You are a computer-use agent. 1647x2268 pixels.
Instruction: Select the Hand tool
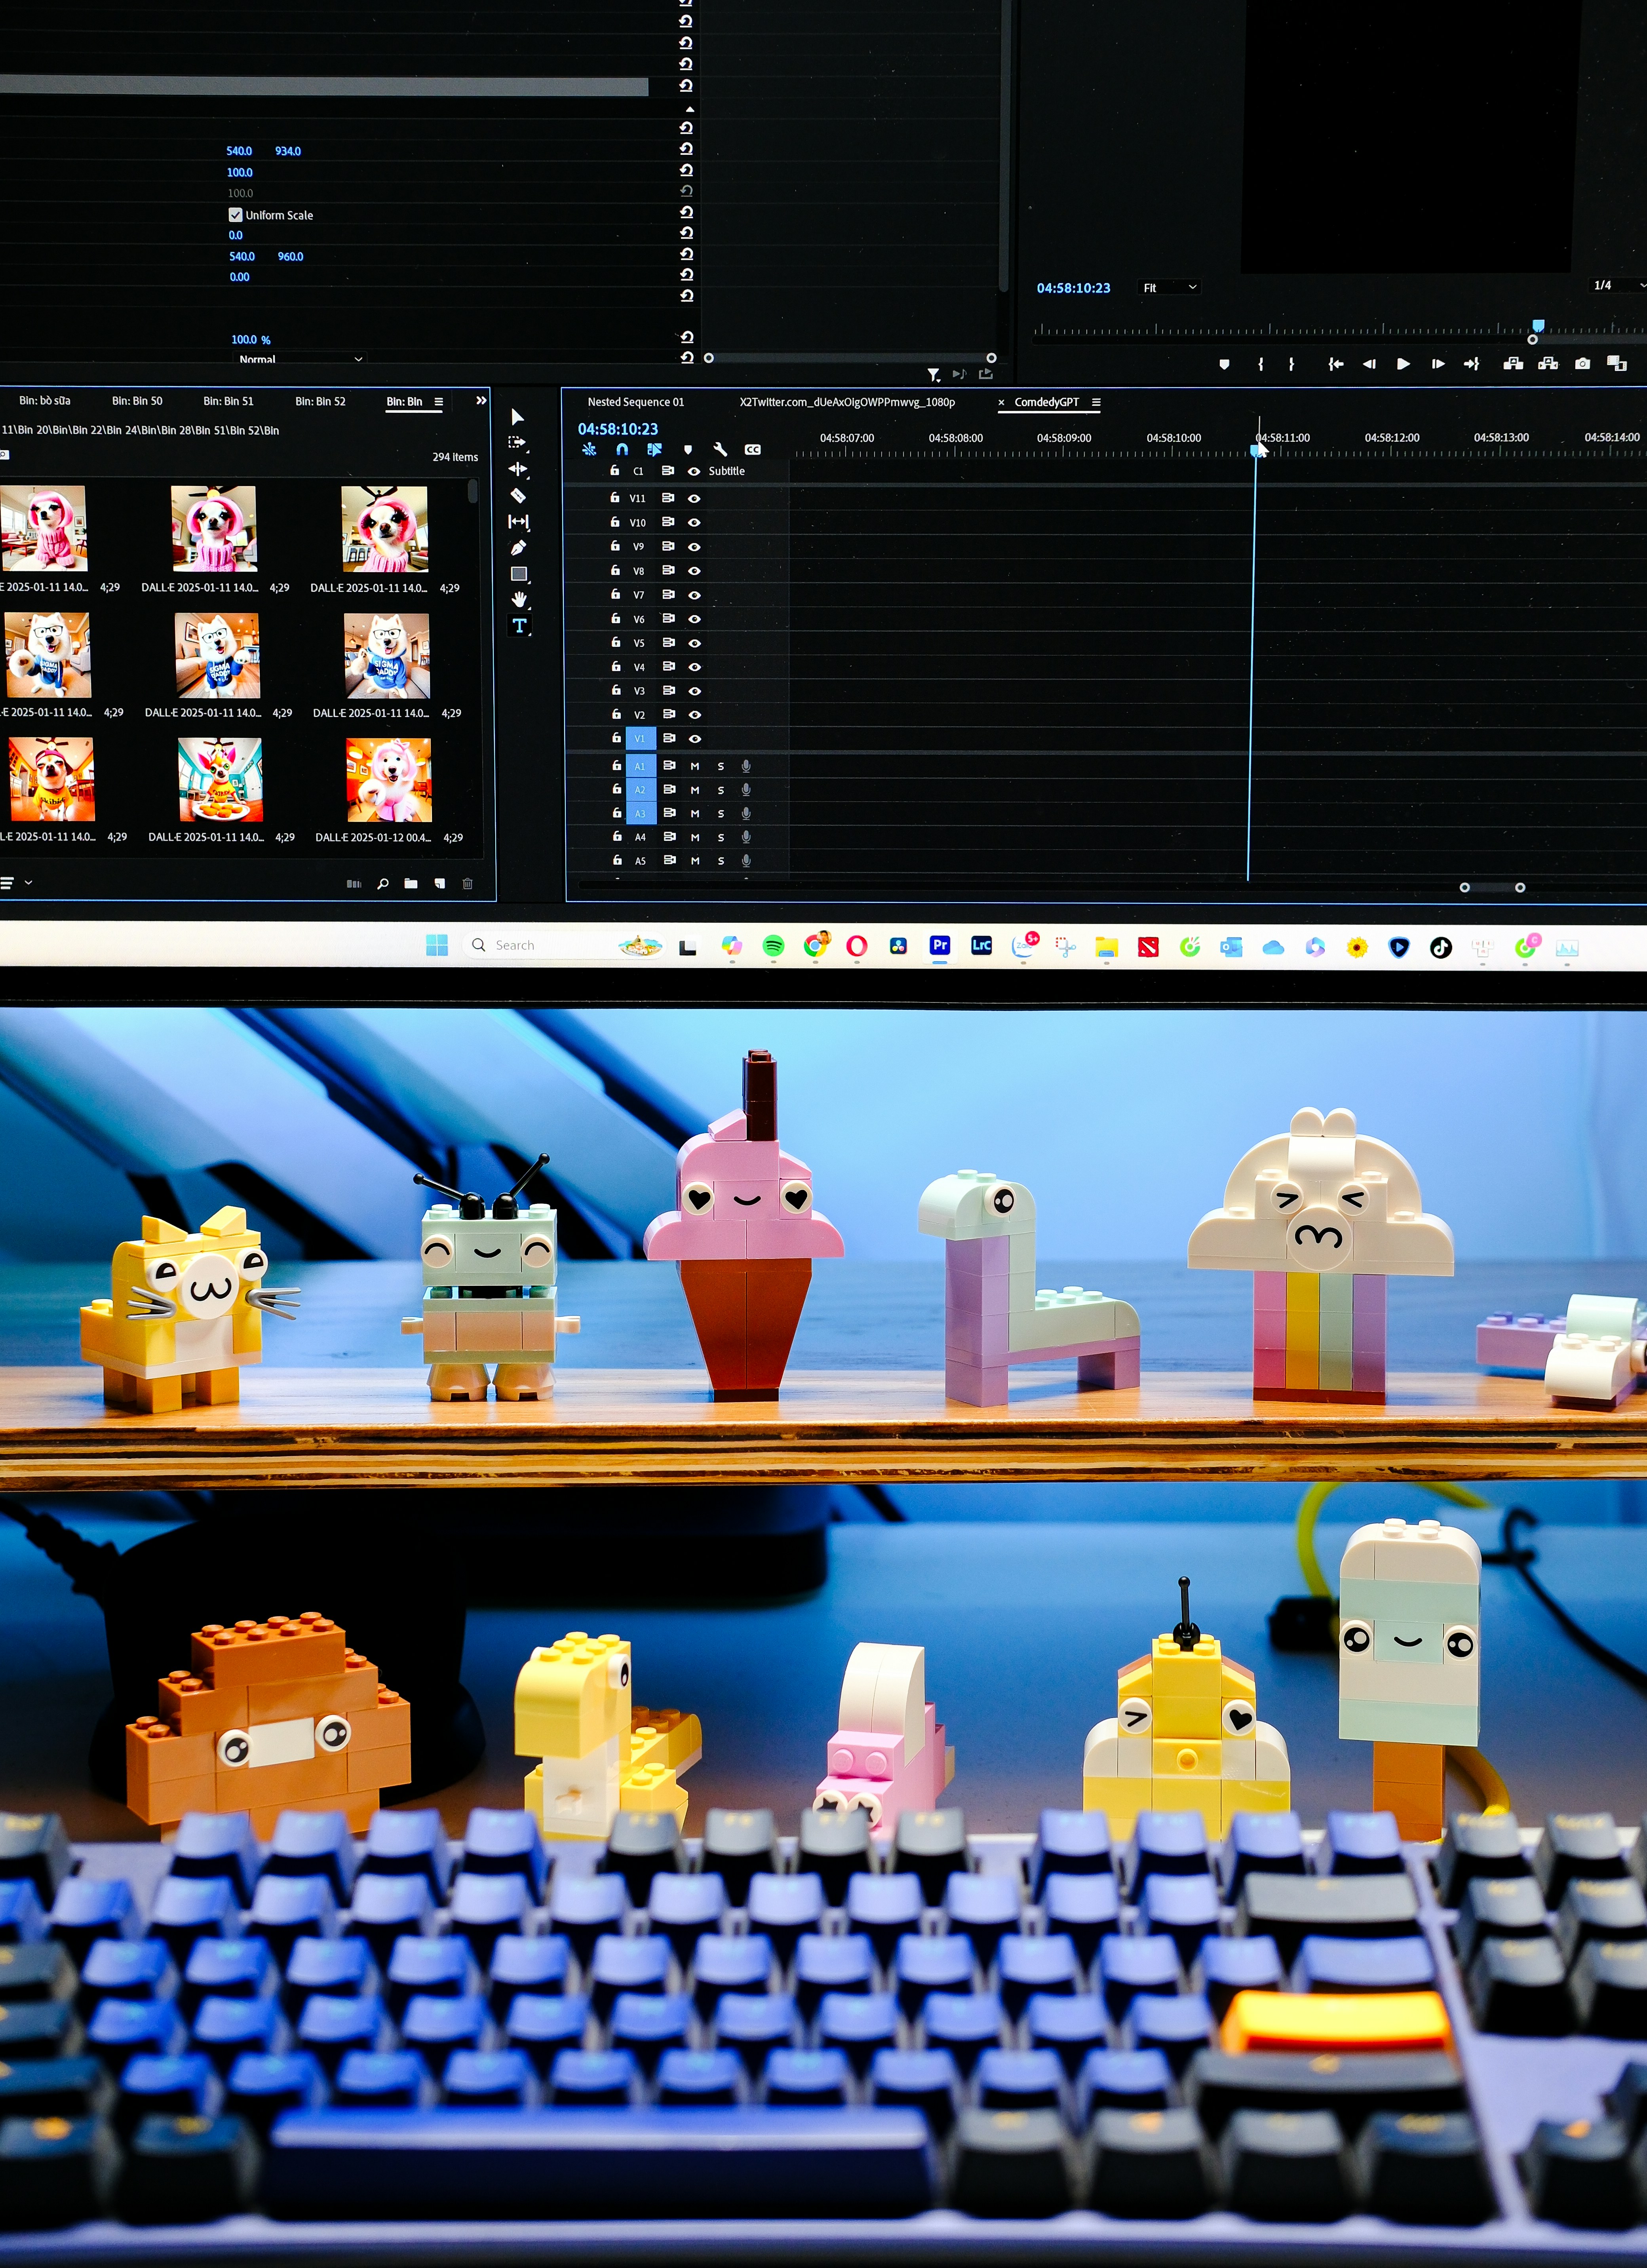pyautogui.click(x=519, y=599)
